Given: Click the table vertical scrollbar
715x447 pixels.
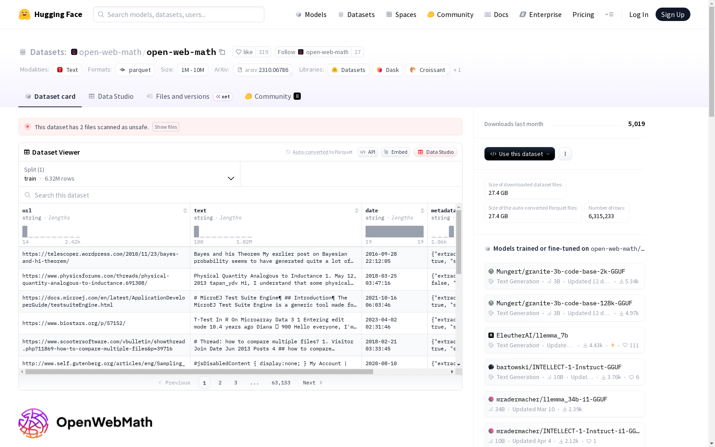Looking at the screenshot, I should tap(458, 242).
